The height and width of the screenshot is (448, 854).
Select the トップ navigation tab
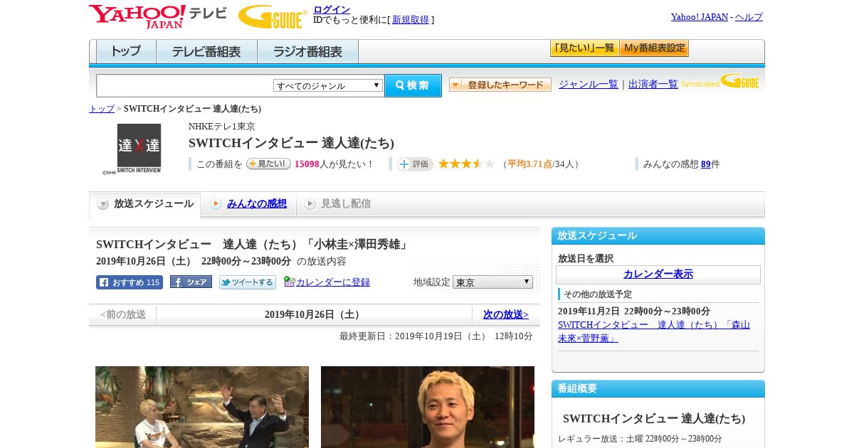(x=126, y=52)
